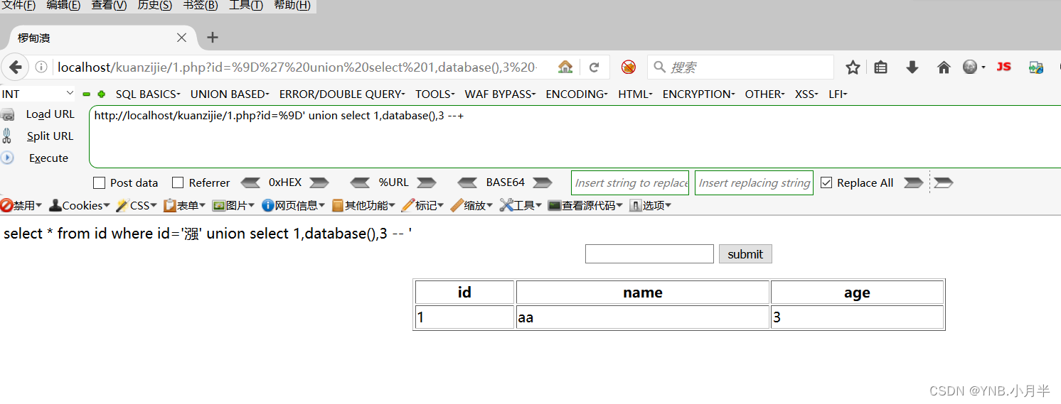Screen dimensions: 1061x404
Task: Expand the ERROR/DOUBLE QUERY menu
Action: click(342, 94)
